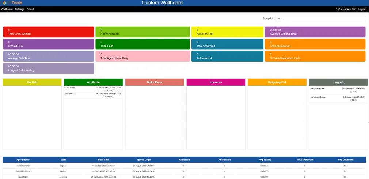Click the green Available panel header
Screen dimensions: 369x179
point(94,82)
